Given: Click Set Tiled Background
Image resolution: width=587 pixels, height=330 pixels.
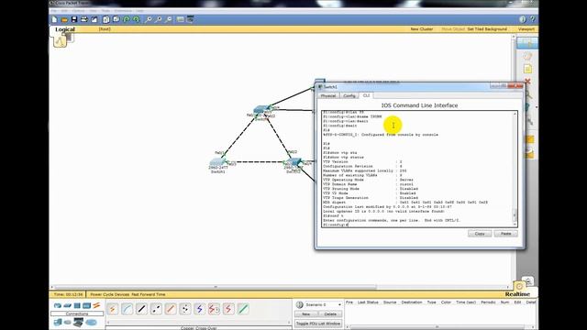Looking at the screenshot, I should (x=487, y=29).
